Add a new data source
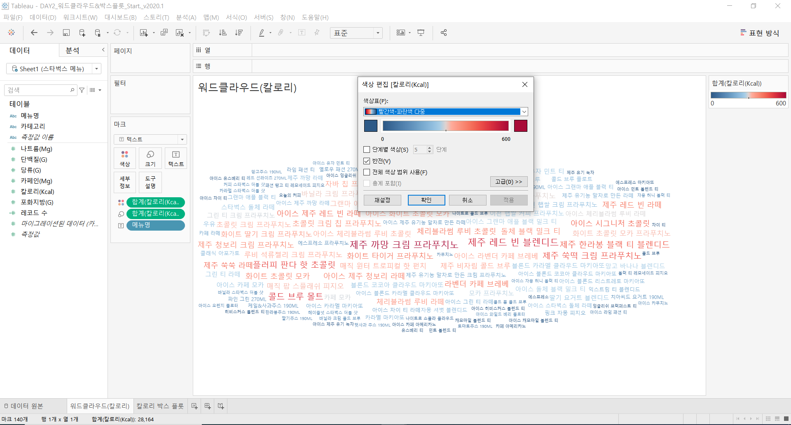Image resolution: width=791 pixels, height=425 pixels. coord(82,33)
